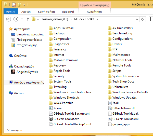
Task: Click the New Folder quick access icon
Action: (20, 5)
